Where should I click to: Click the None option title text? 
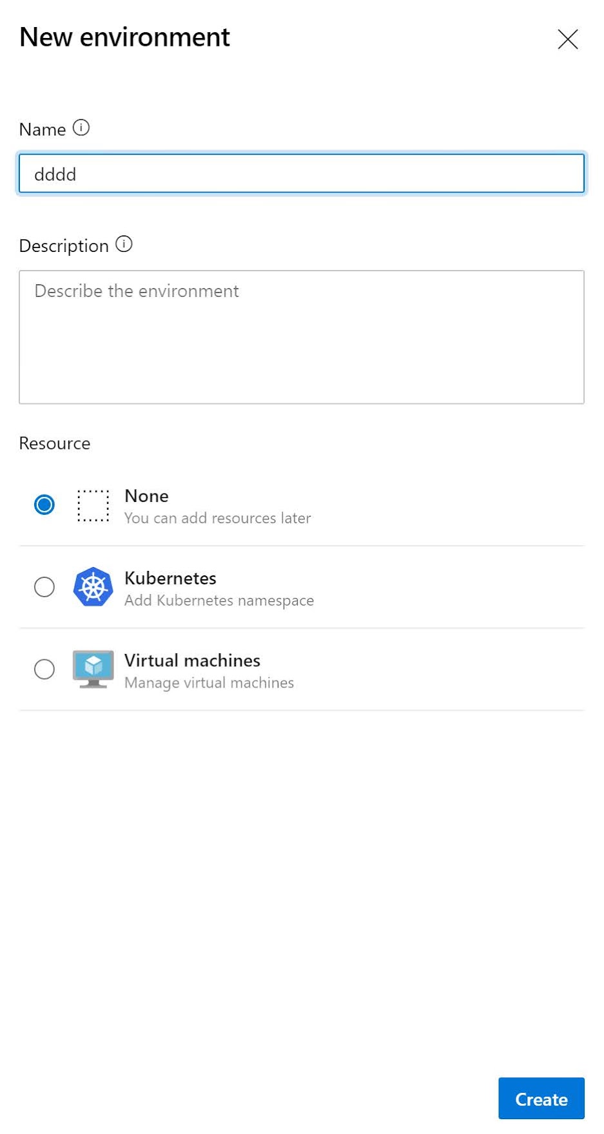click(x=146, y=495)
